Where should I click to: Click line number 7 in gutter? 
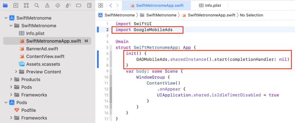(107, 59)
